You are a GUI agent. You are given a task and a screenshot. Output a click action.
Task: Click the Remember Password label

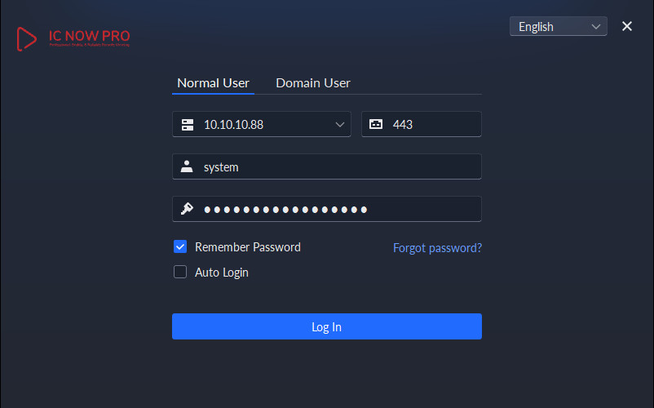click(x=248, y=246)
